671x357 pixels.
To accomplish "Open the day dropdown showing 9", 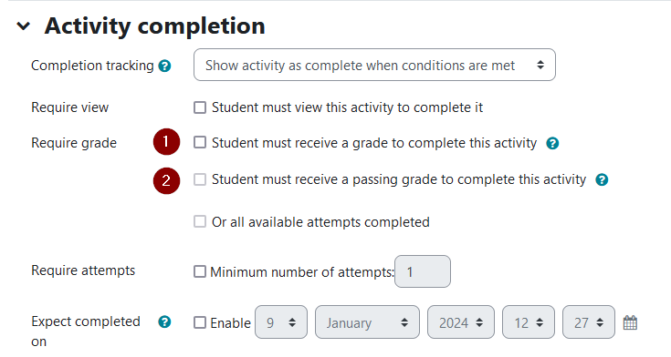I will point(281,322).
